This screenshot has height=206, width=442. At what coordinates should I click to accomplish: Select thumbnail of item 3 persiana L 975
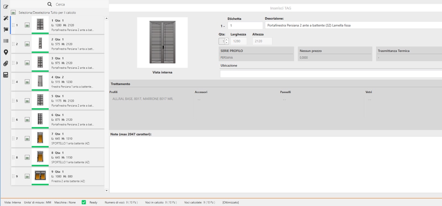pos(40,62)
